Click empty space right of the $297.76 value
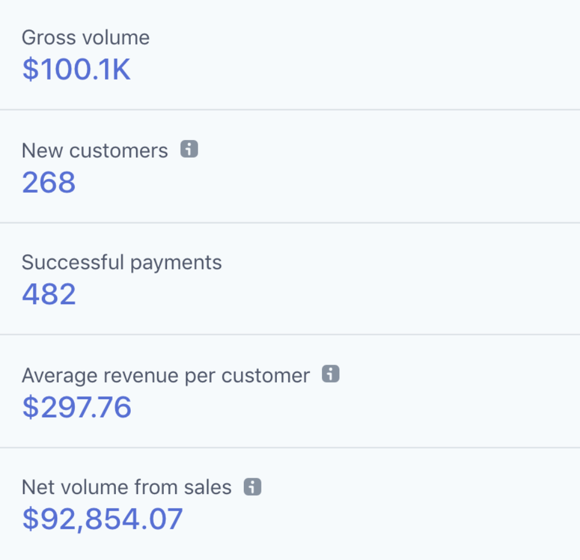 (x=357, y=407)
